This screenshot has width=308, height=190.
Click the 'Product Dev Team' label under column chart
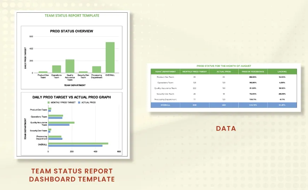click(x=43, y=76)
